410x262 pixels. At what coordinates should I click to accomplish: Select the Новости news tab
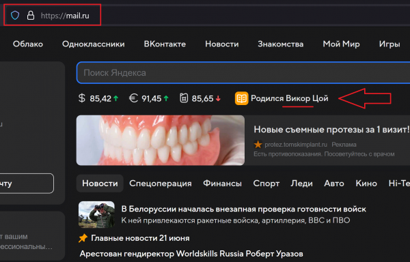click(100, 184)
